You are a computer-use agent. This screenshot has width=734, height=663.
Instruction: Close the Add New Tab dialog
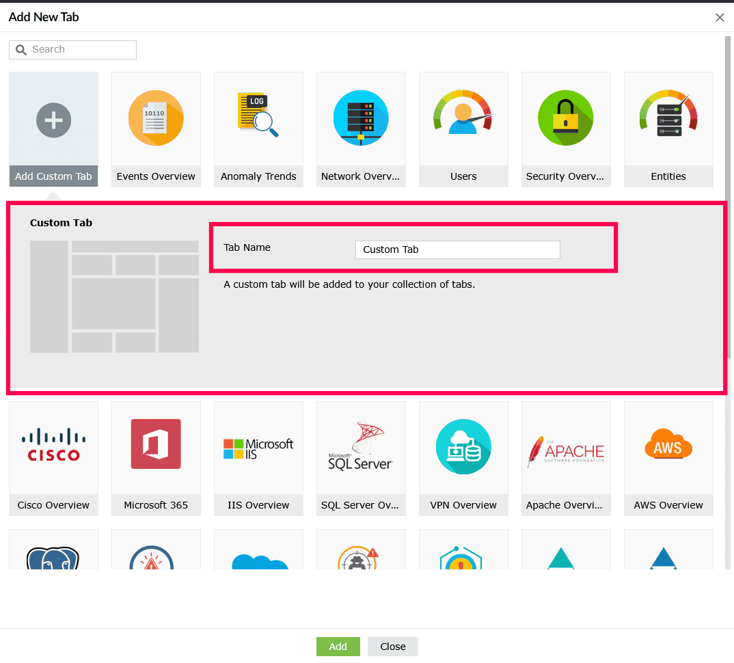720,17
